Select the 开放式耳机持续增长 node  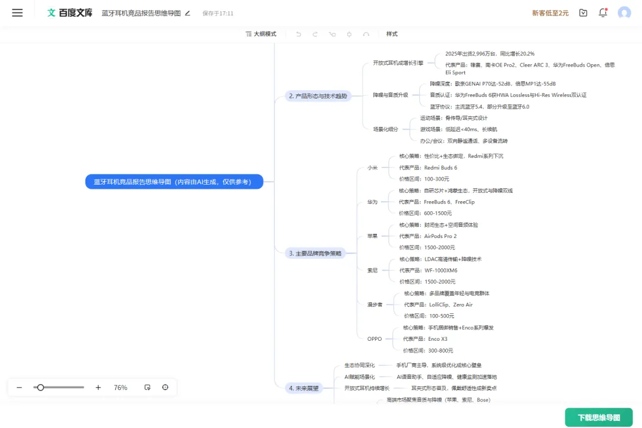tap(367, 388)
